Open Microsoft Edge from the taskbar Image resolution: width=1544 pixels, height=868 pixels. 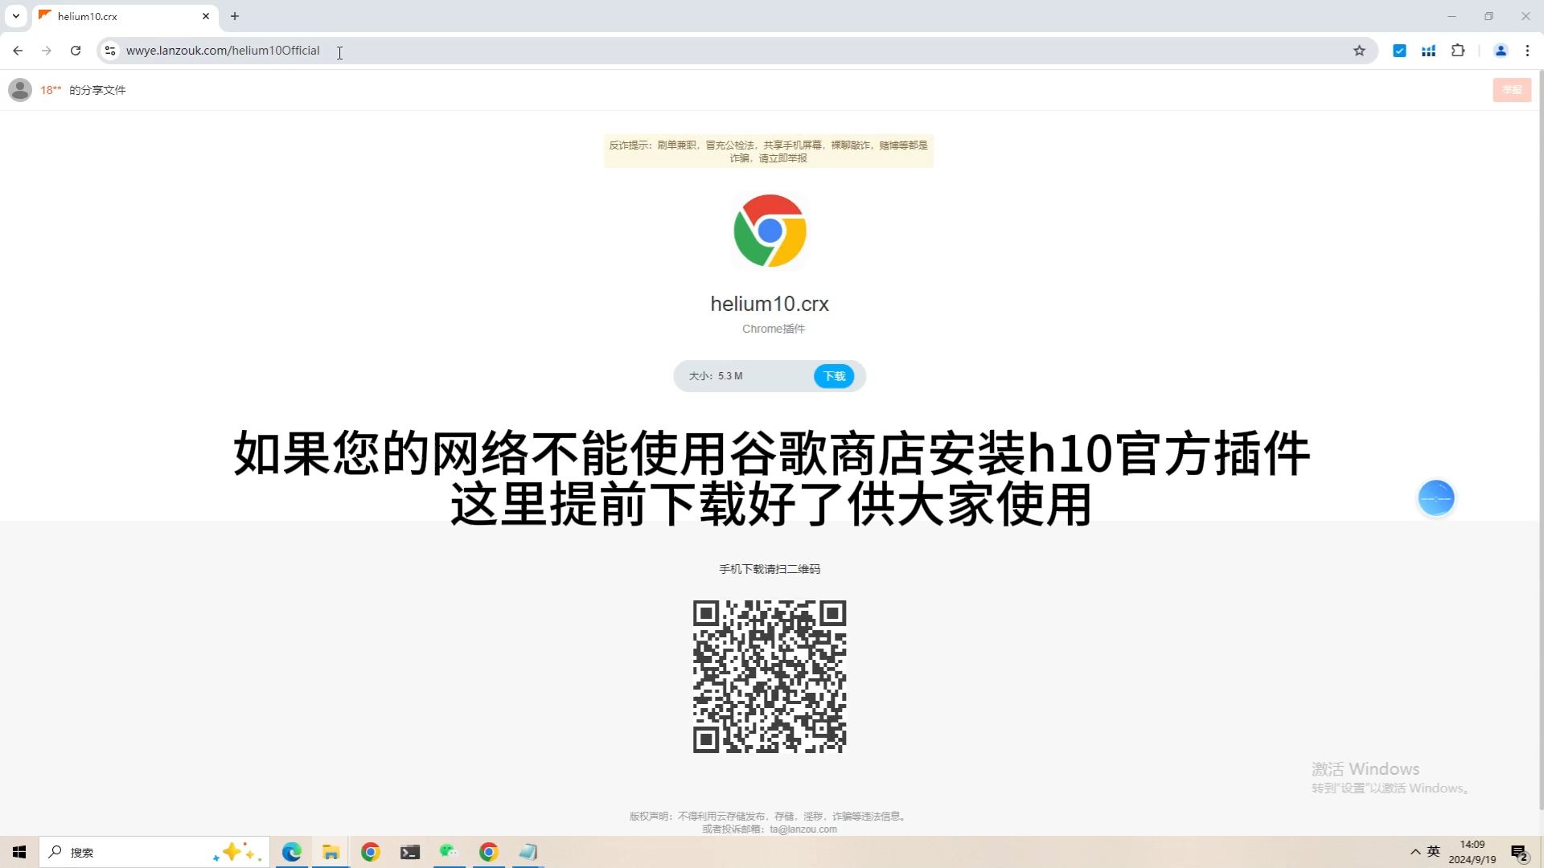(291, 852)
